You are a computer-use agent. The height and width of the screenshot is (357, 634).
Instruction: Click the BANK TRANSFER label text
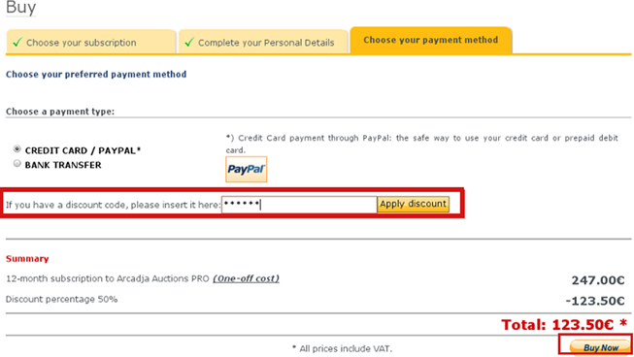[63, 165]
